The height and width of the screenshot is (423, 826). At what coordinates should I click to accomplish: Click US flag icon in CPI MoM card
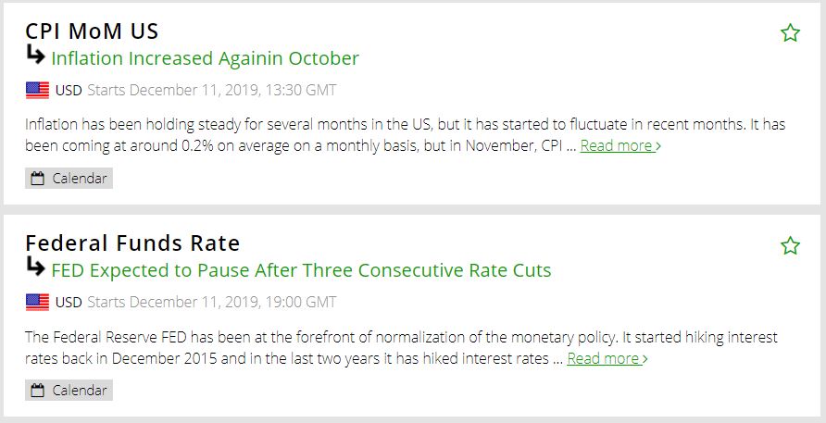[37, 90]
